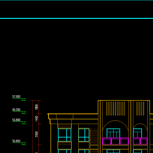The image size is (153, 153).
Task: Pick the large arch above the wide balcony
Action: point(115,126)
